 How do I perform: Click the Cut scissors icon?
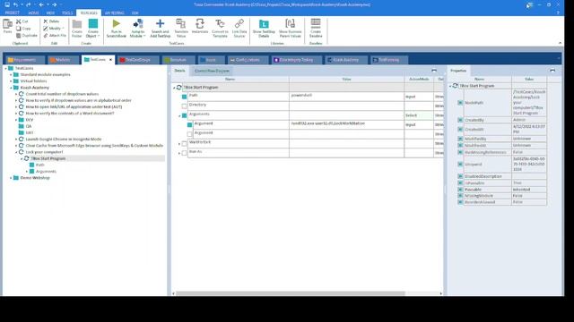pyautogui.click(x=18, y=21)
